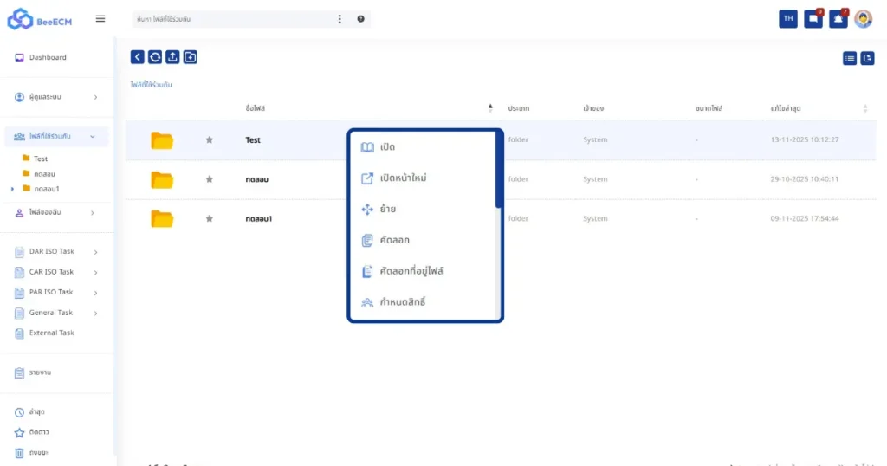Refresh the file list
This screenshot has height=466, width=887.
point(155,57)
